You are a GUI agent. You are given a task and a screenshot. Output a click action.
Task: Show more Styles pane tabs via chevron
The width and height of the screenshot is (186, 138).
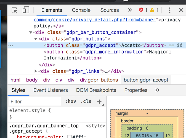157,90
